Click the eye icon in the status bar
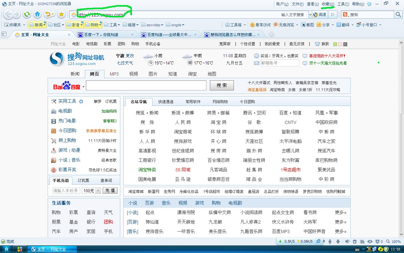Screen dimensions: 404x253 (x=370, y=242)
